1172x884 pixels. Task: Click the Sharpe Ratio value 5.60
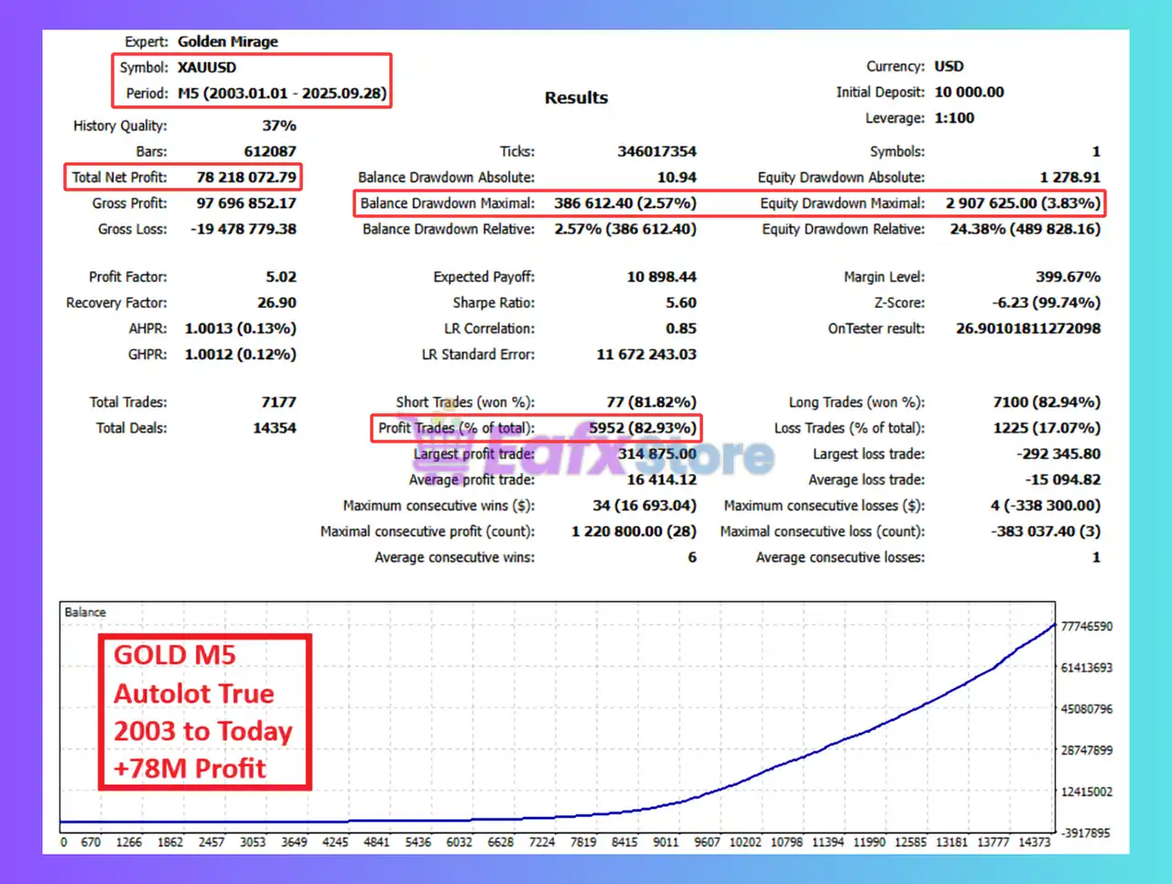[x=680, y=302]
